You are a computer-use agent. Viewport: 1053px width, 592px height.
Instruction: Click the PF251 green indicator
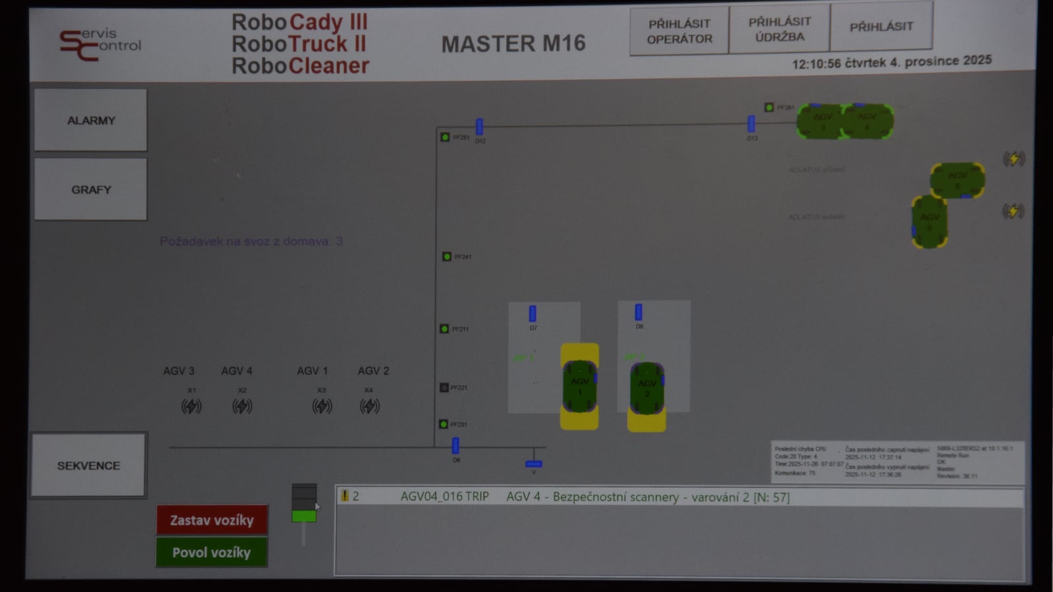(x=445, y=137)
